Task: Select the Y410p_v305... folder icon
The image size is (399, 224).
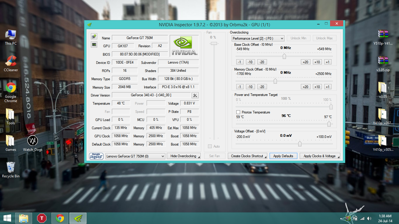Action: (383, 143)
